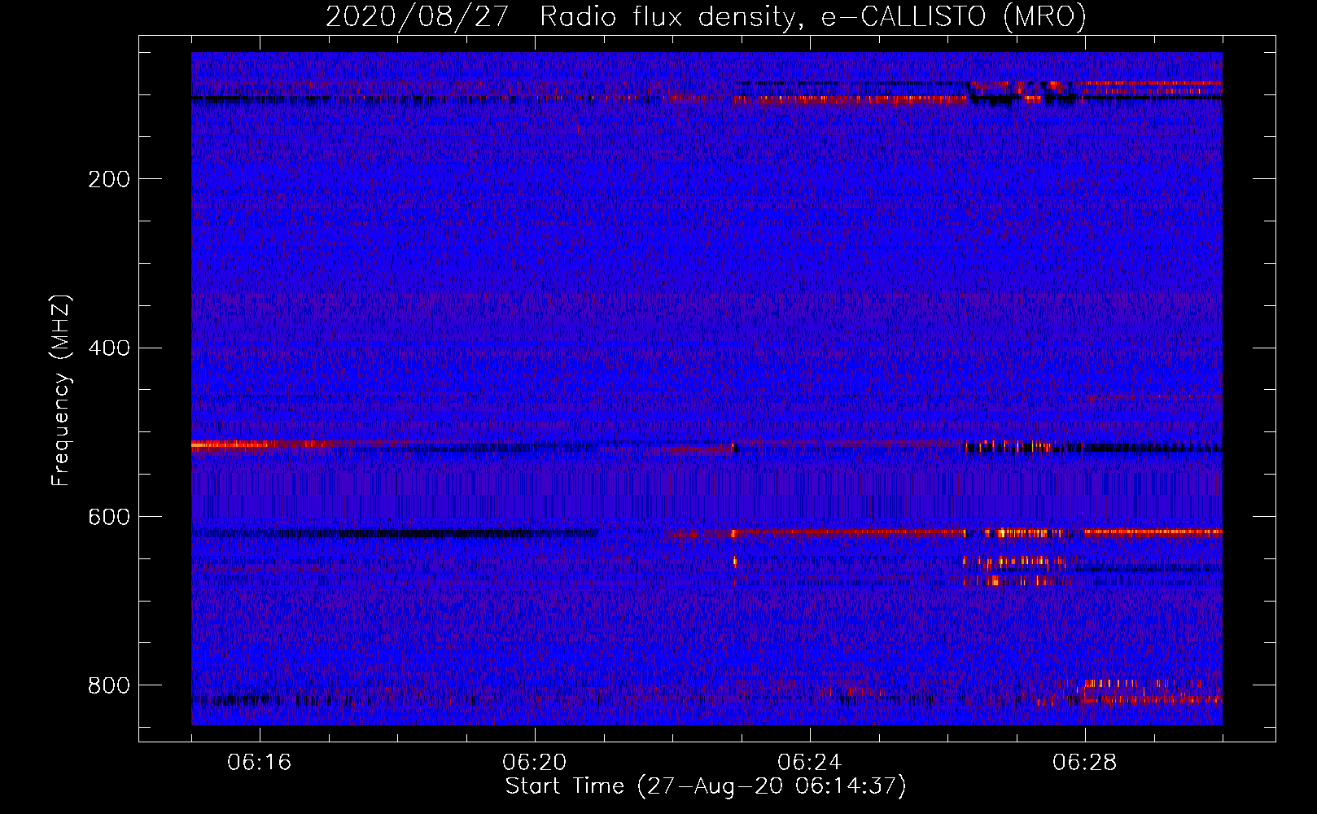Click the 800 frequency tick label
1317x814 pixels.
pos(109,685)
